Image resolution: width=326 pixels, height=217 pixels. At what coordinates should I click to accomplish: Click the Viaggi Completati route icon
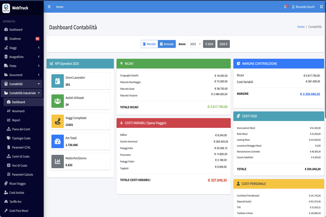58,121
